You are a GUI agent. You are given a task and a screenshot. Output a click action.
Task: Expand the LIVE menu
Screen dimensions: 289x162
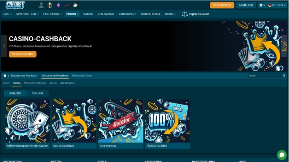pyautogui.click(x=7, y=14)
